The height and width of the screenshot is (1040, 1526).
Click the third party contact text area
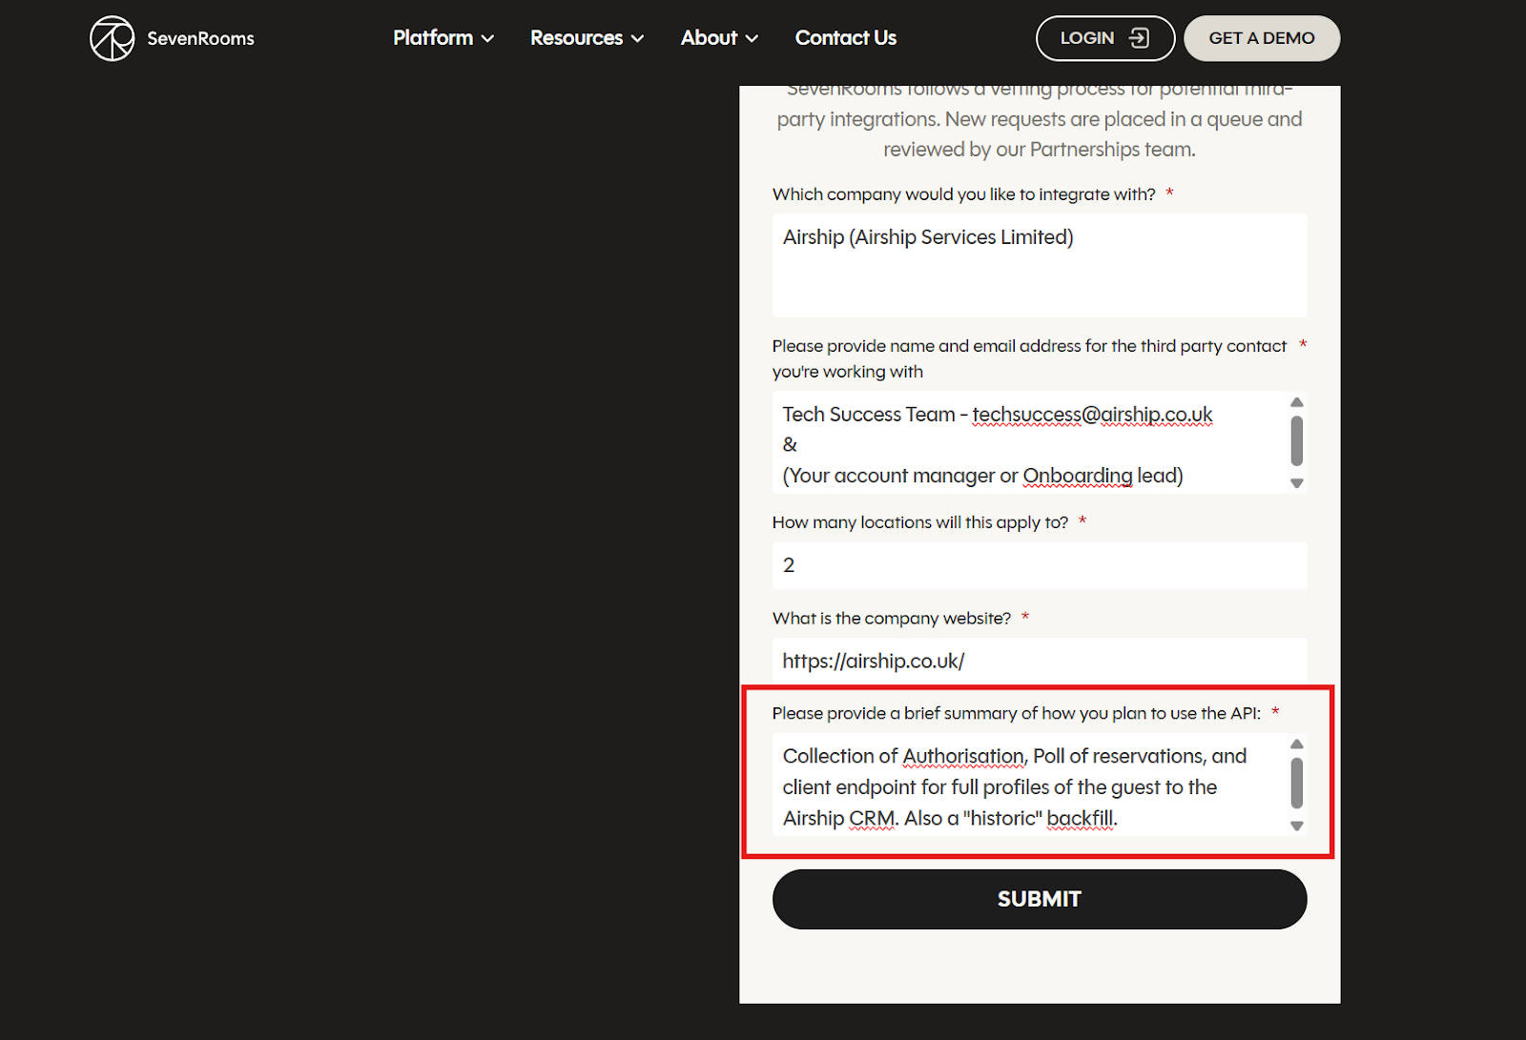click(1029, 444)
